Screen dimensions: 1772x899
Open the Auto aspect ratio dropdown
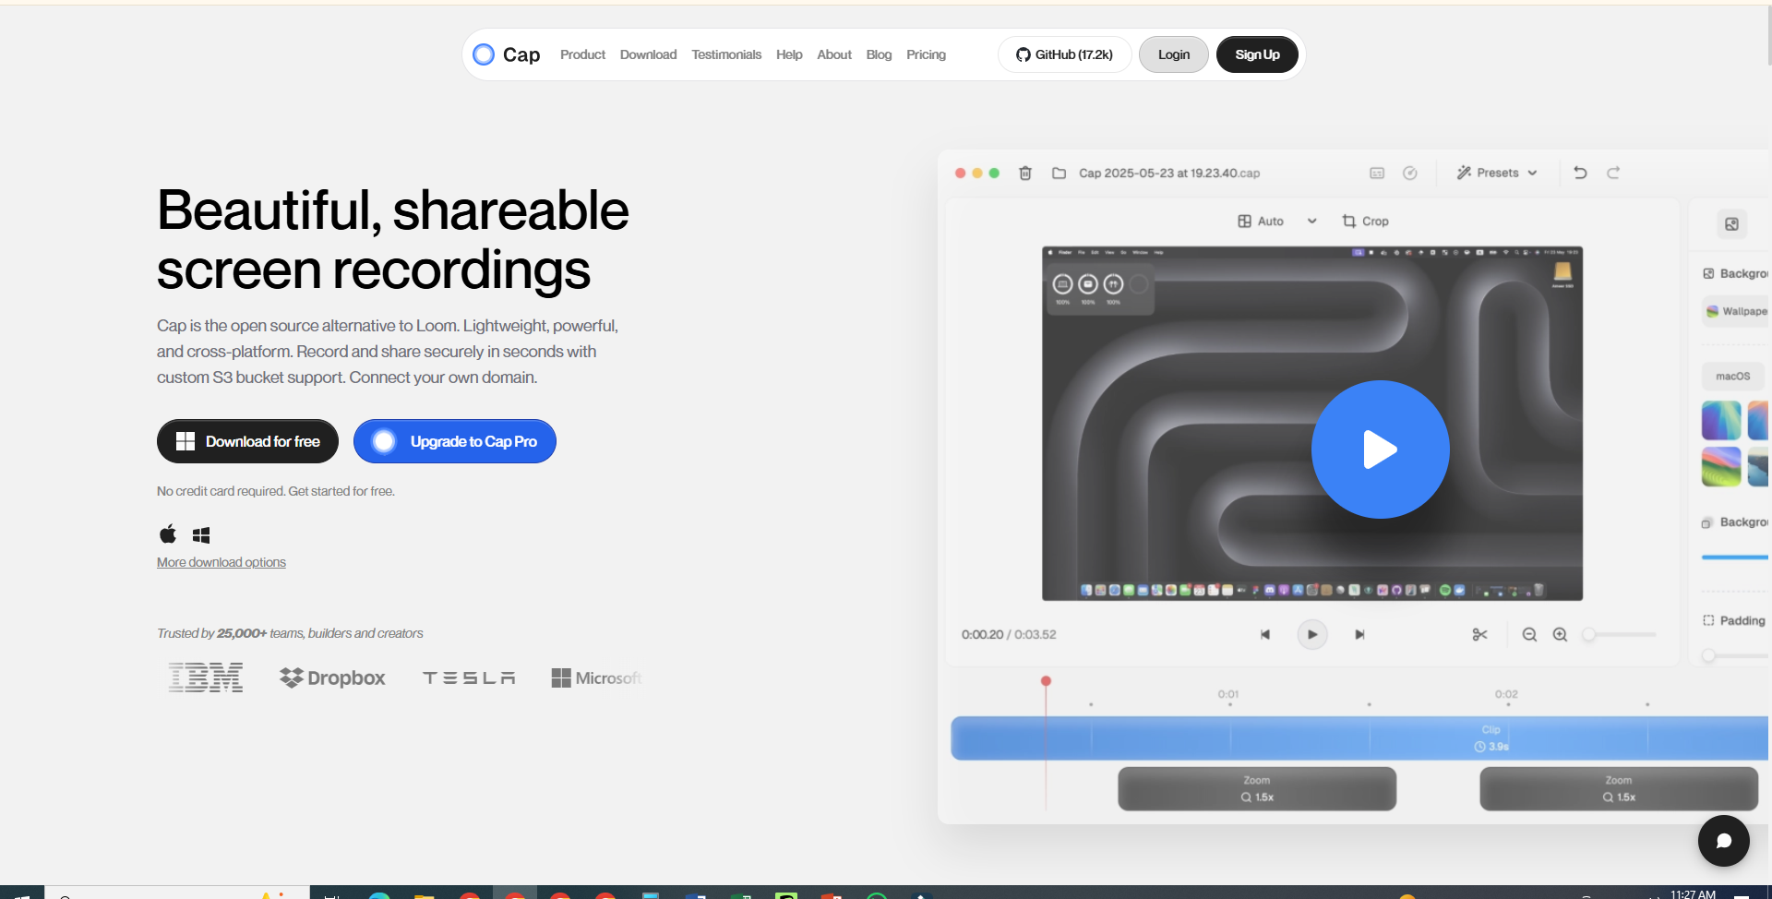point(1277,221)
